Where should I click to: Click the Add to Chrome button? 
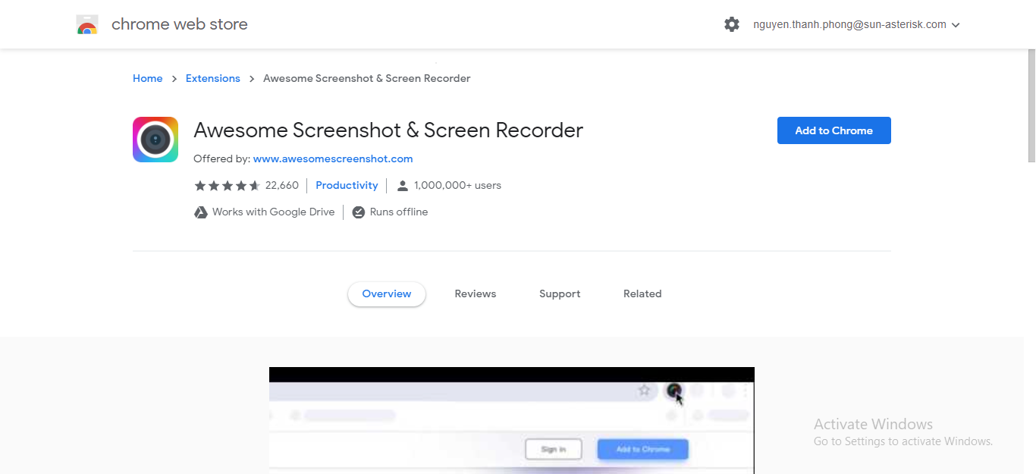coord(834,130)
